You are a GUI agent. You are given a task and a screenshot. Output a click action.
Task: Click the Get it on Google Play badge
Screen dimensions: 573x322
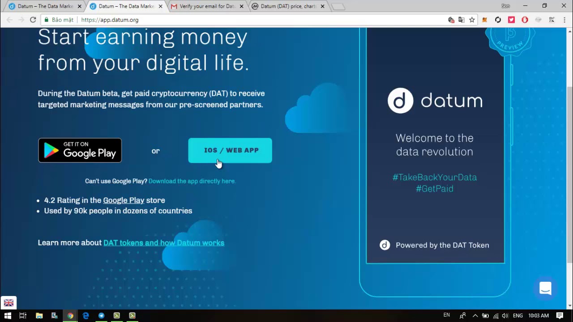[80, 150]
